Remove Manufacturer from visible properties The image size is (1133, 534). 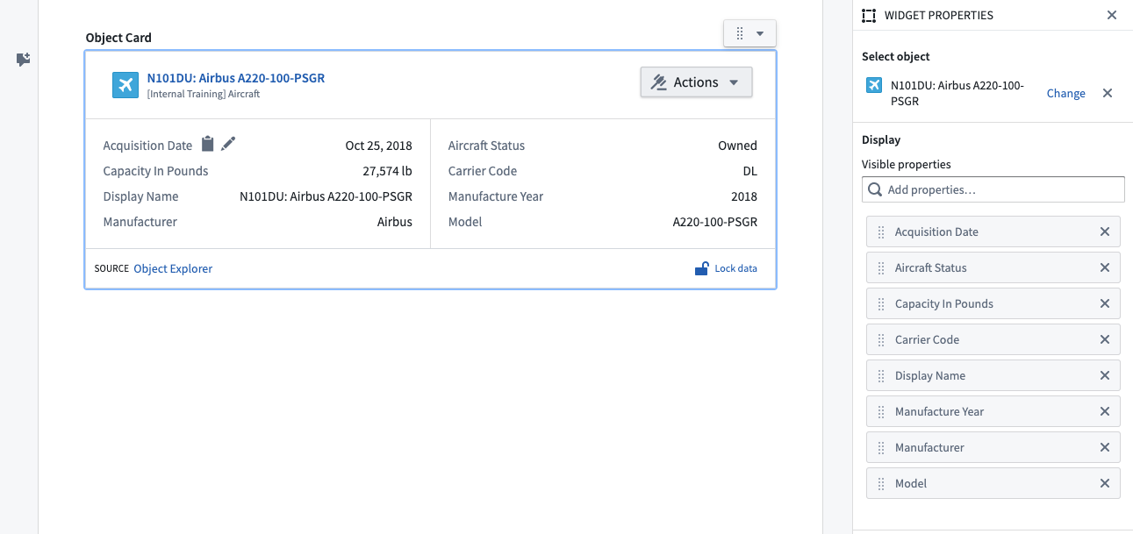coord(1105,447)
